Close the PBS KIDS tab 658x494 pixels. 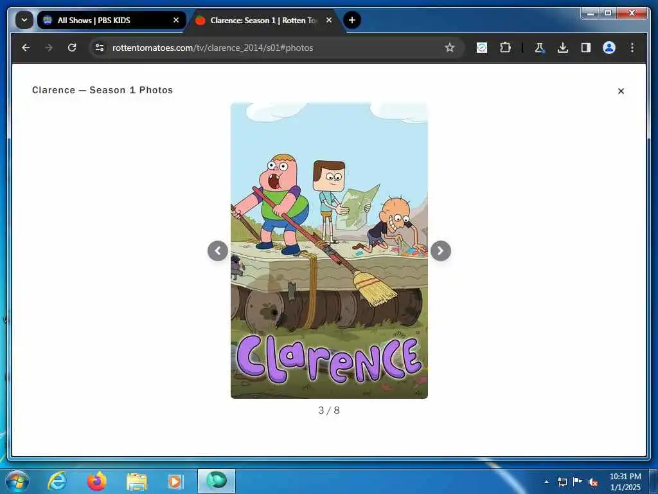[176, 20]
